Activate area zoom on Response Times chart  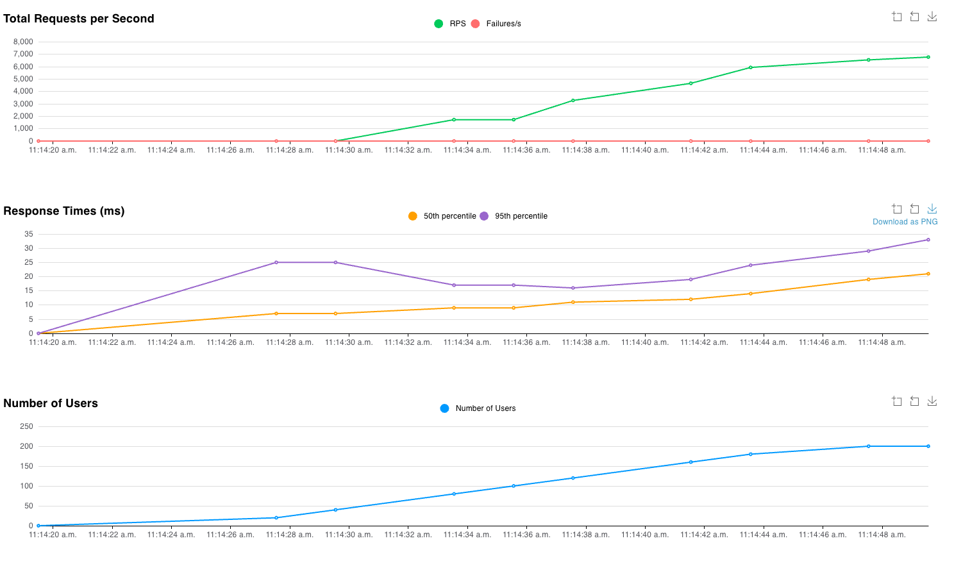(897, 209)
